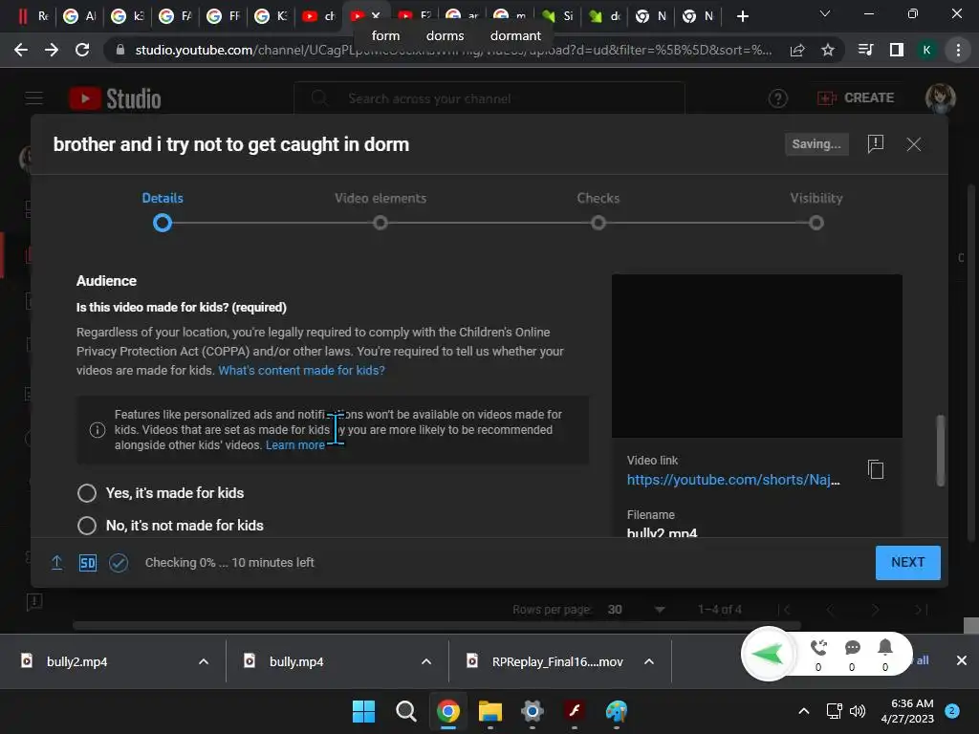This screenshot has width=979, height=734.
Task: Click the blue NEXT button
Action: [x=907, y=562]
